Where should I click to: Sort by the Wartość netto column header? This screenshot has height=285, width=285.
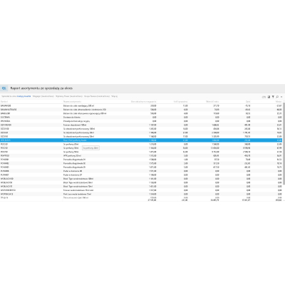[x=212, y=102]
